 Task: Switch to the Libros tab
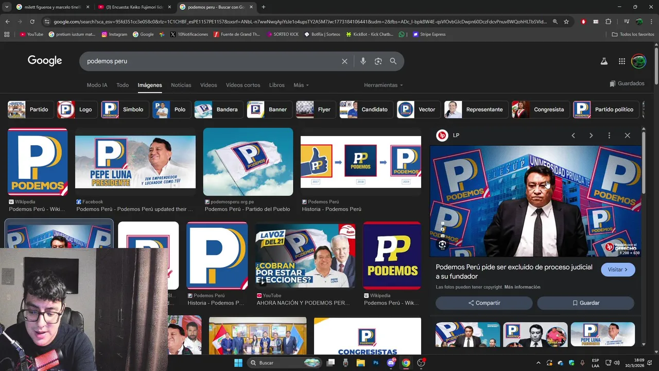click(276, 85)
